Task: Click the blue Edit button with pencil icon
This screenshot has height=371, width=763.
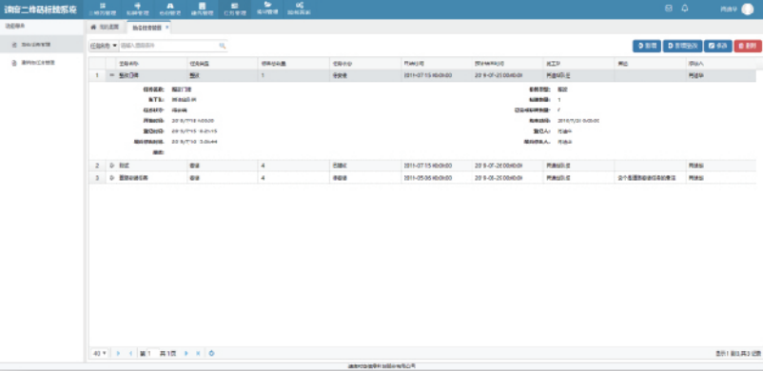Action: [717, 46]
